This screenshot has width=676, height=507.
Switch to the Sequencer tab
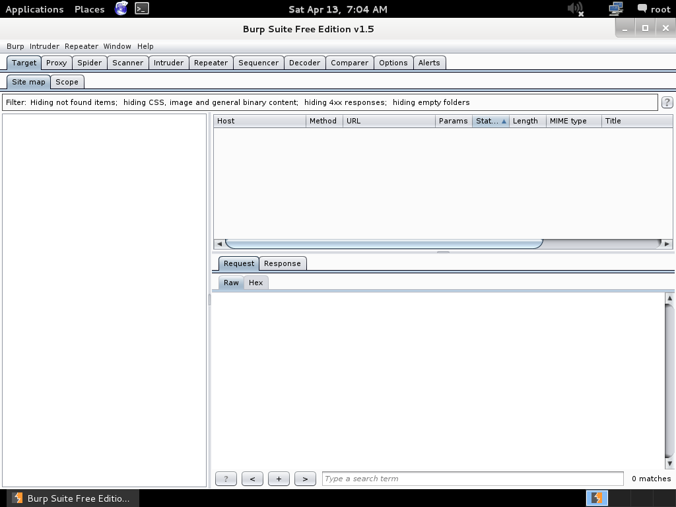click(259, 63)
